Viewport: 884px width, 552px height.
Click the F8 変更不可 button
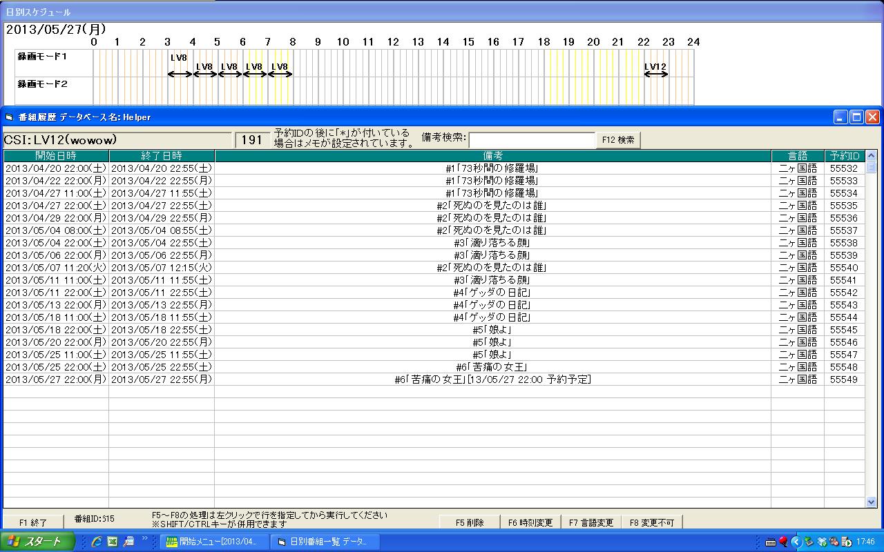pyautogui.click(x=652, y=522)
